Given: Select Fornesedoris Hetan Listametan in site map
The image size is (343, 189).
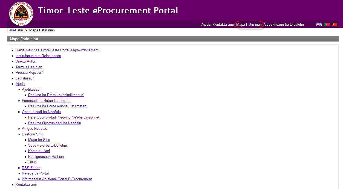Looking at the screenshot, I should (x=47, y=101).
